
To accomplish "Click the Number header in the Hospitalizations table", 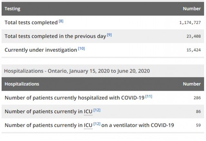I will click(192, 84).
